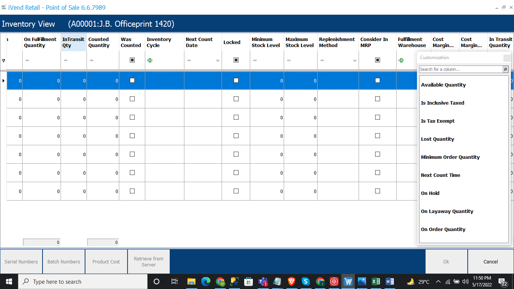The width and height of the screenshot is (514, 289).
Task: Click Retrieve from Server button
Action: click(x=149, y=262)
